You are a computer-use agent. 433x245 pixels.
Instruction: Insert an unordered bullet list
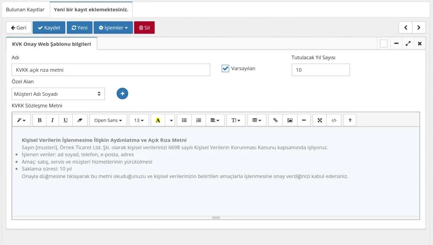pos(184,120)
